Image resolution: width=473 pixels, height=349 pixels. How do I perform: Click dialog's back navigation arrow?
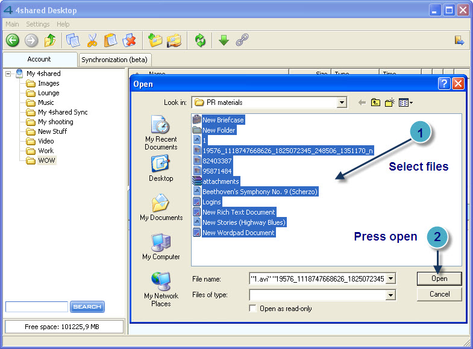(x=362, y=103)
